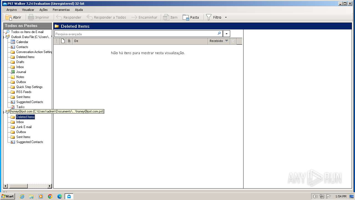Collapse the honey@pot.com tree node

click(x=4, y=112)
